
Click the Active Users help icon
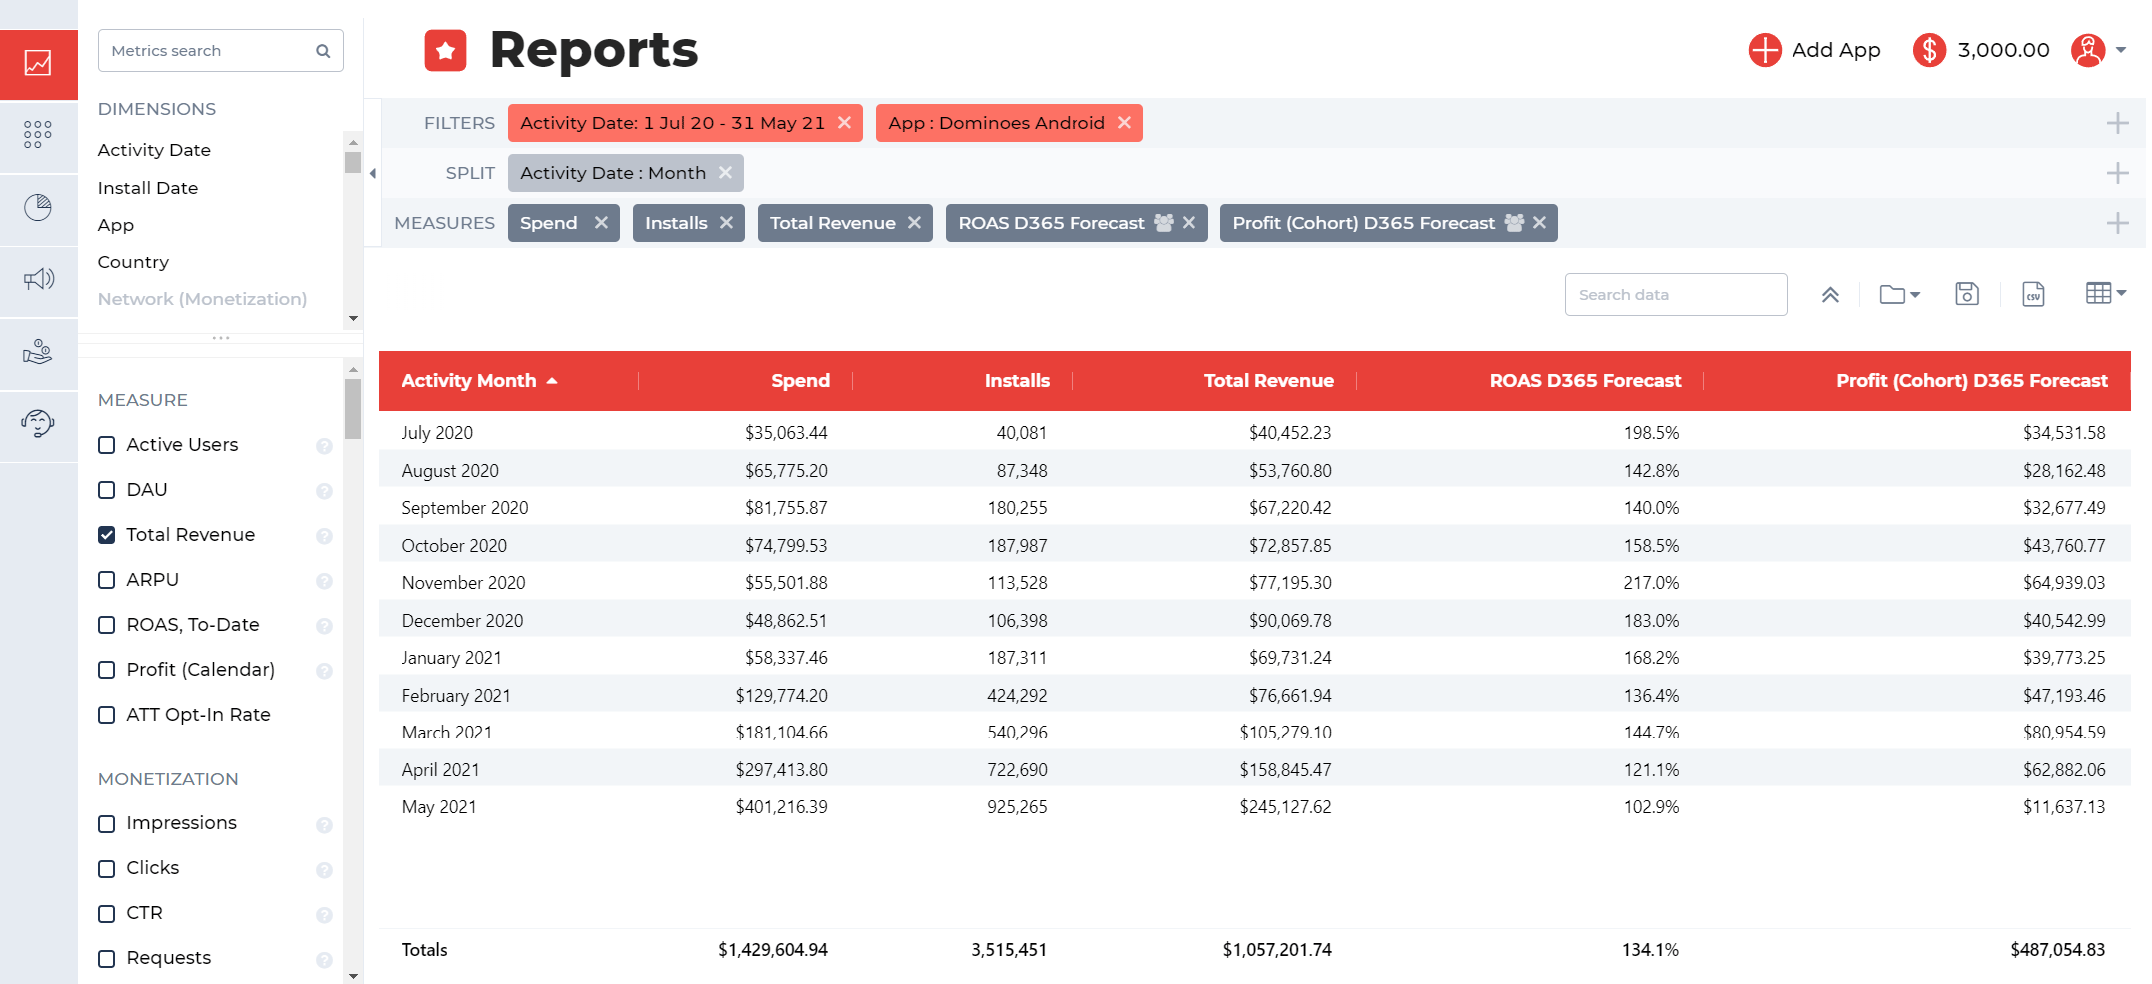click(324, 446)
